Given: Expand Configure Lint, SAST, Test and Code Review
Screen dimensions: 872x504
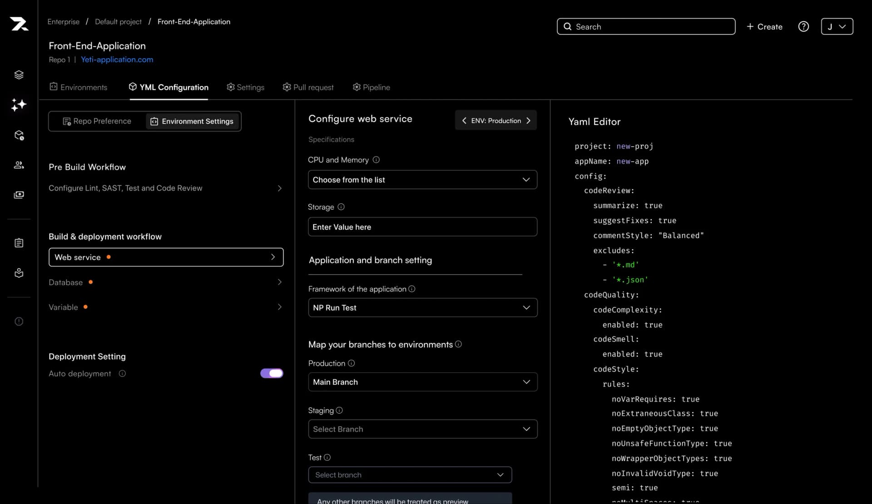Looking at the screenshot, I should tap(166, 188).
